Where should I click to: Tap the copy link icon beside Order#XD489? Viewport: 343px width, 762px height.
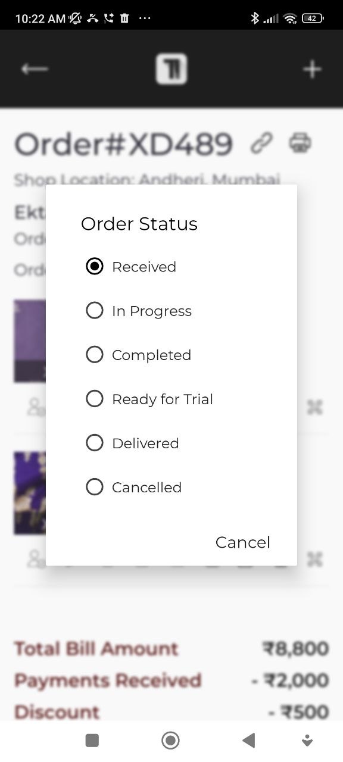click(262, 143)
